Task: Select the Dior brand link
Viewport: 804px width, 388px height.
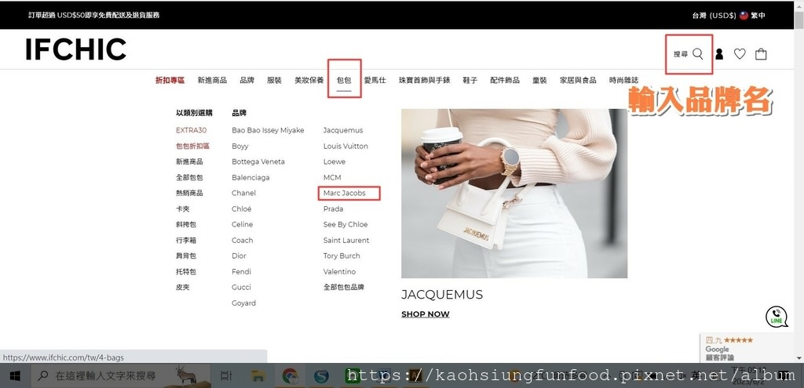Action: 239,256
